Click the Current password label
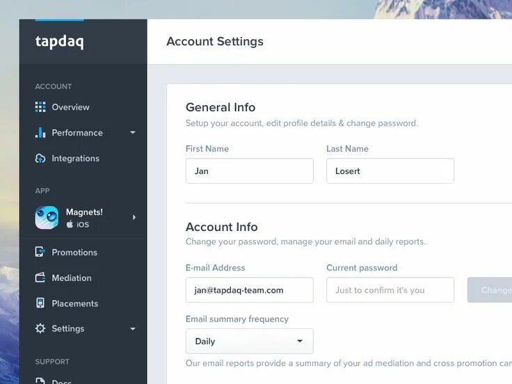512x384 pixels. 362,268
